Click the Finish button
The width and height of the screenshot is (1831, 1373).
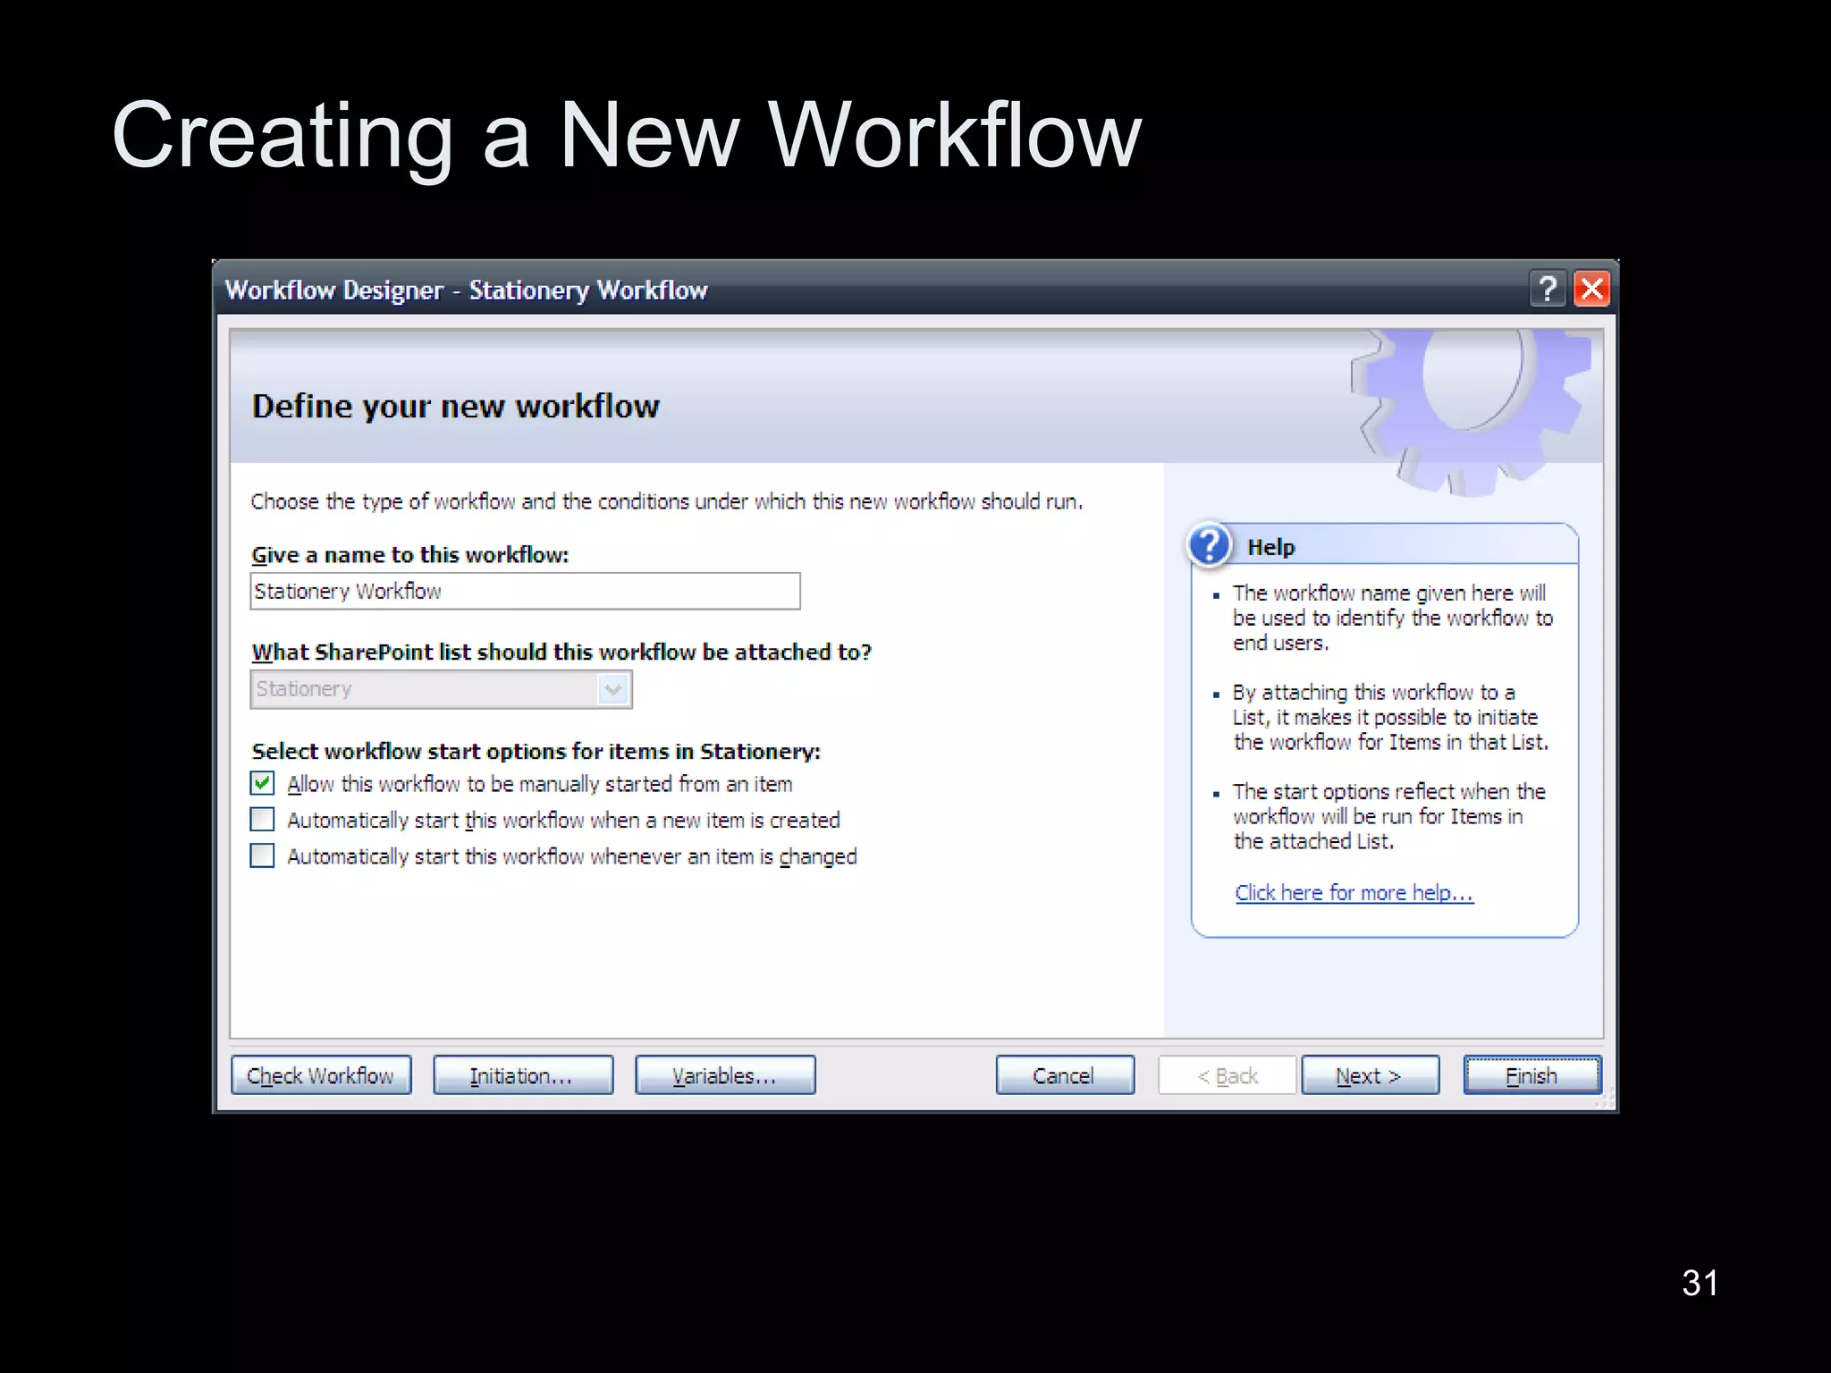tap(1531, 1074)
